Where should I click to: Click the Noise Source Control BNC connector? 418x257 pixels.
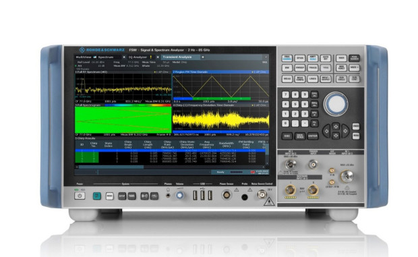[x=262, y=194]
